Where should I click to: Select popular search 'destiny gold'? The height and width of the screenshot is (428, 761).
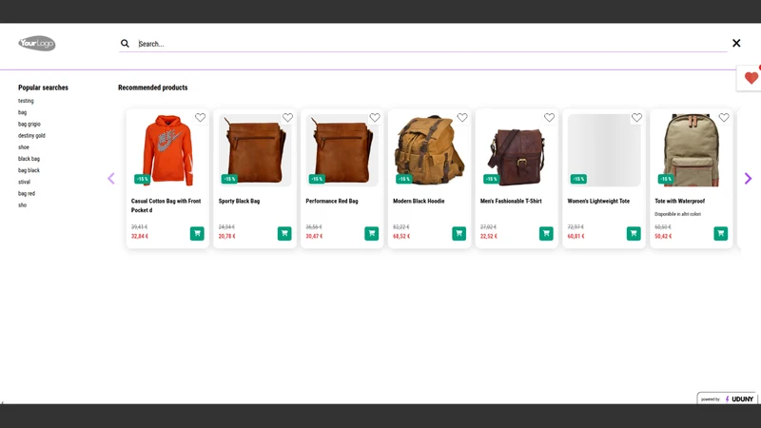pos(31,136)
